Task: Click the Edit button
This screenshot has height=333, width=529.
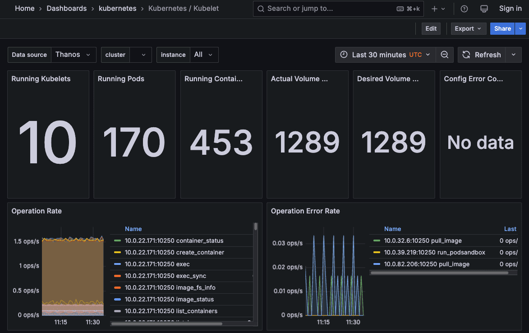Action: [431, 29]
